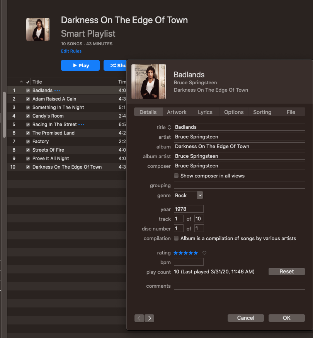Click the love heart icon beside rating

click(x=204, y=253)
